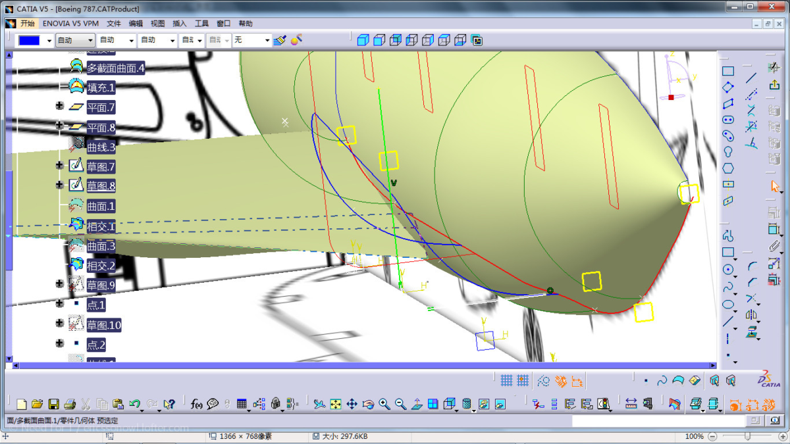Click the Painter brush icon
Image resolution: width=790 pixels, height=444 pixels.
coord(280,40)
